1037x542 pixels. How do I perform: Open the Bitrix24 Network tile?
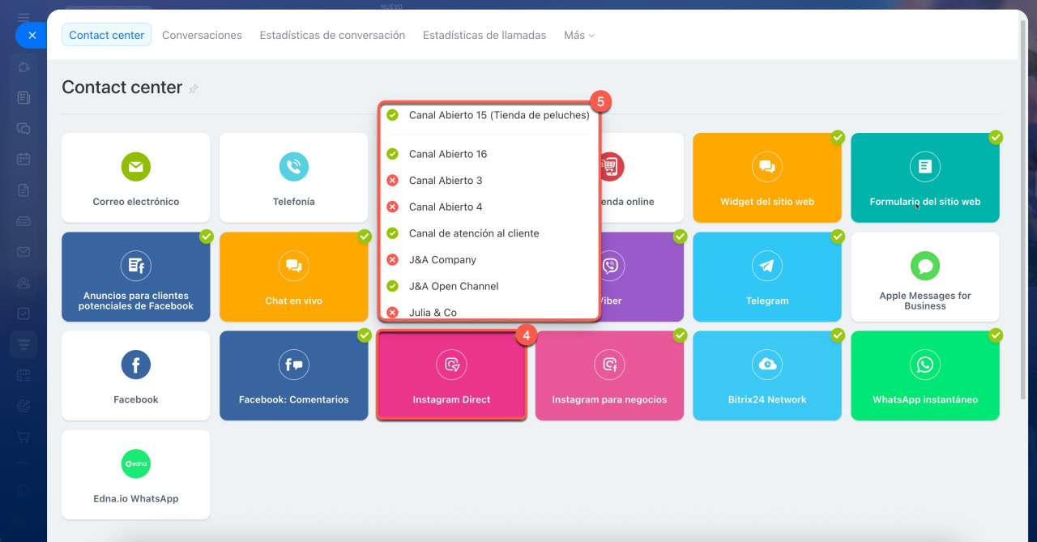(767, 376)
